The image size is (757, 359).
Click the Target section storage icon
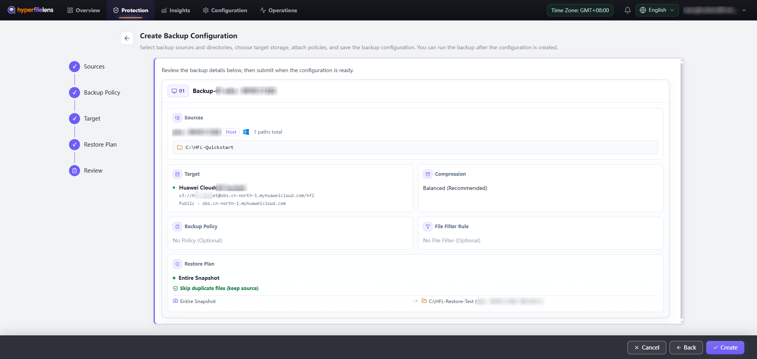(x=177, y=174)
